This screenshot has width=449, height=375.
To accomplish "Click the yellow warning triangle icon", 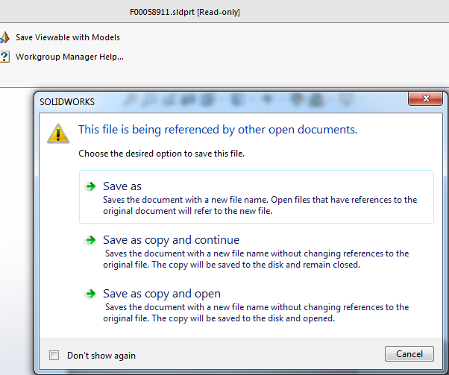I will [58, 133].
